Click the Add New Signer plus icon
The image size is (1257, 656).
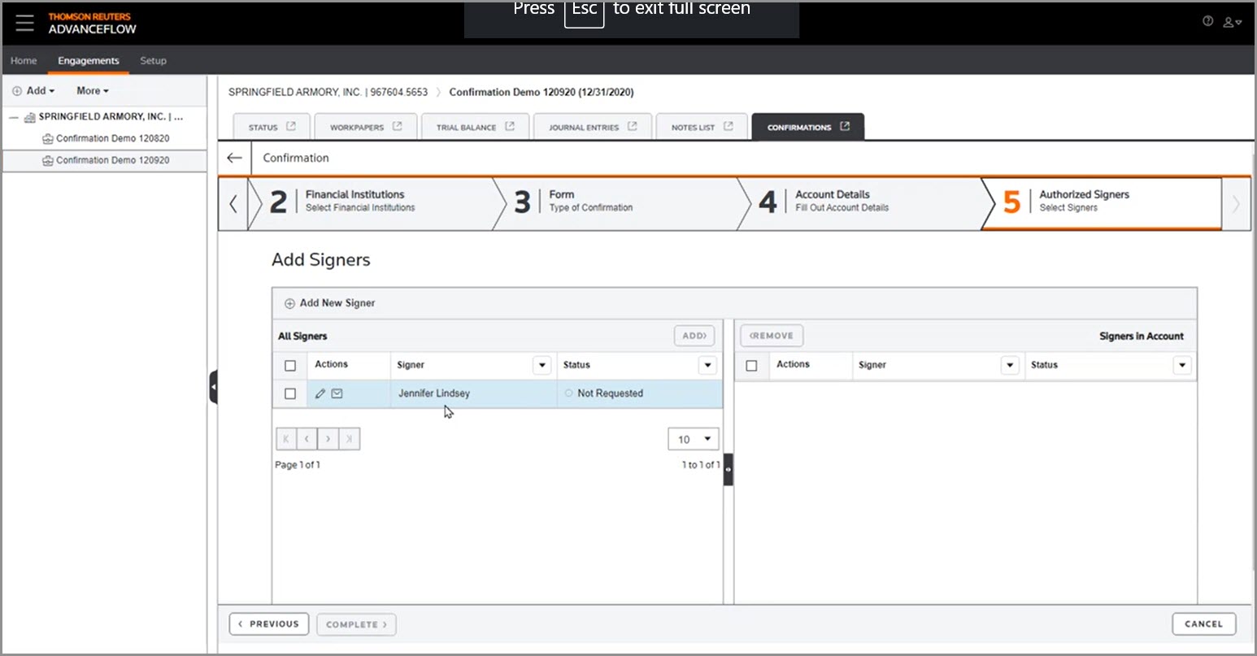[x=289, y=302]
